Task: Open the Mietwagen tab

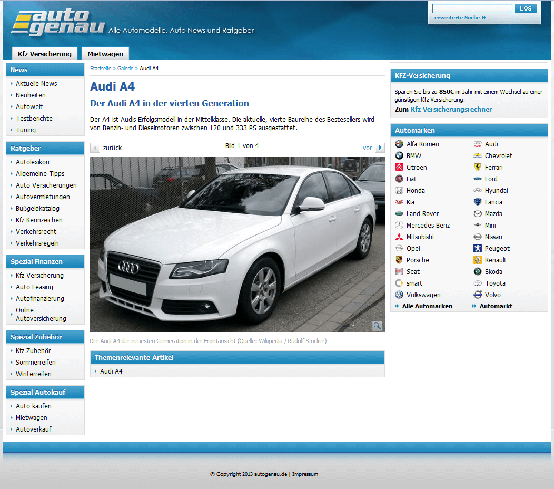Action: pos(105,54)
